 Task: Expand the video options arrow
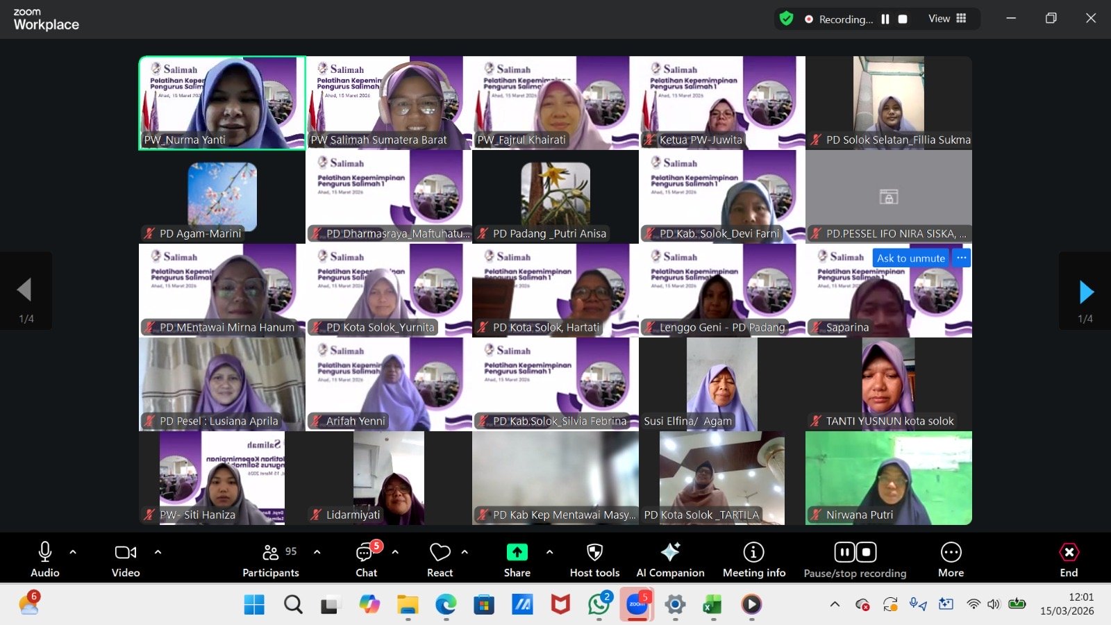pos(158,552)
